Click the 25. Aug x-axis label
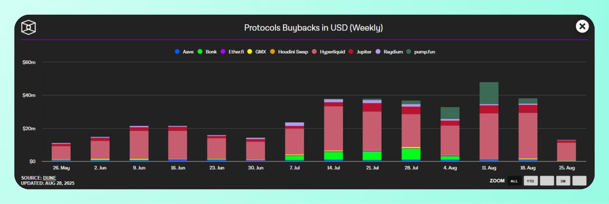This screenshot has height=204, width=609. (x=566, y=168)
